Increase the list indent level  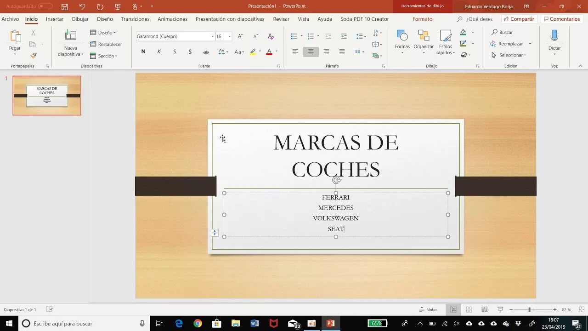(x=344, y=36)
